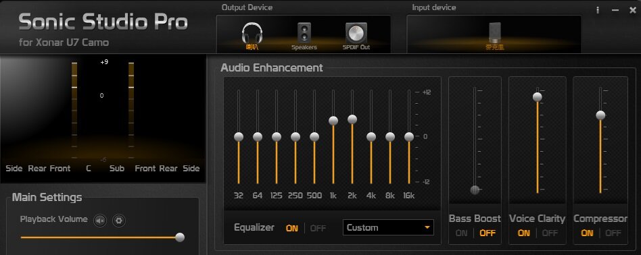
Task: Click the -12 equalizer scale label
Action: [x=427, y=182]
